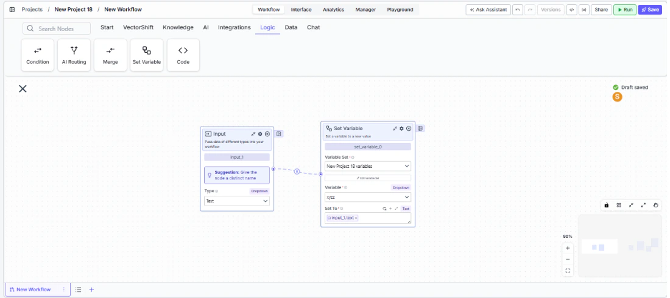670x298 pixels.
Task: Open the code view (</>) button
Action: 572,9
